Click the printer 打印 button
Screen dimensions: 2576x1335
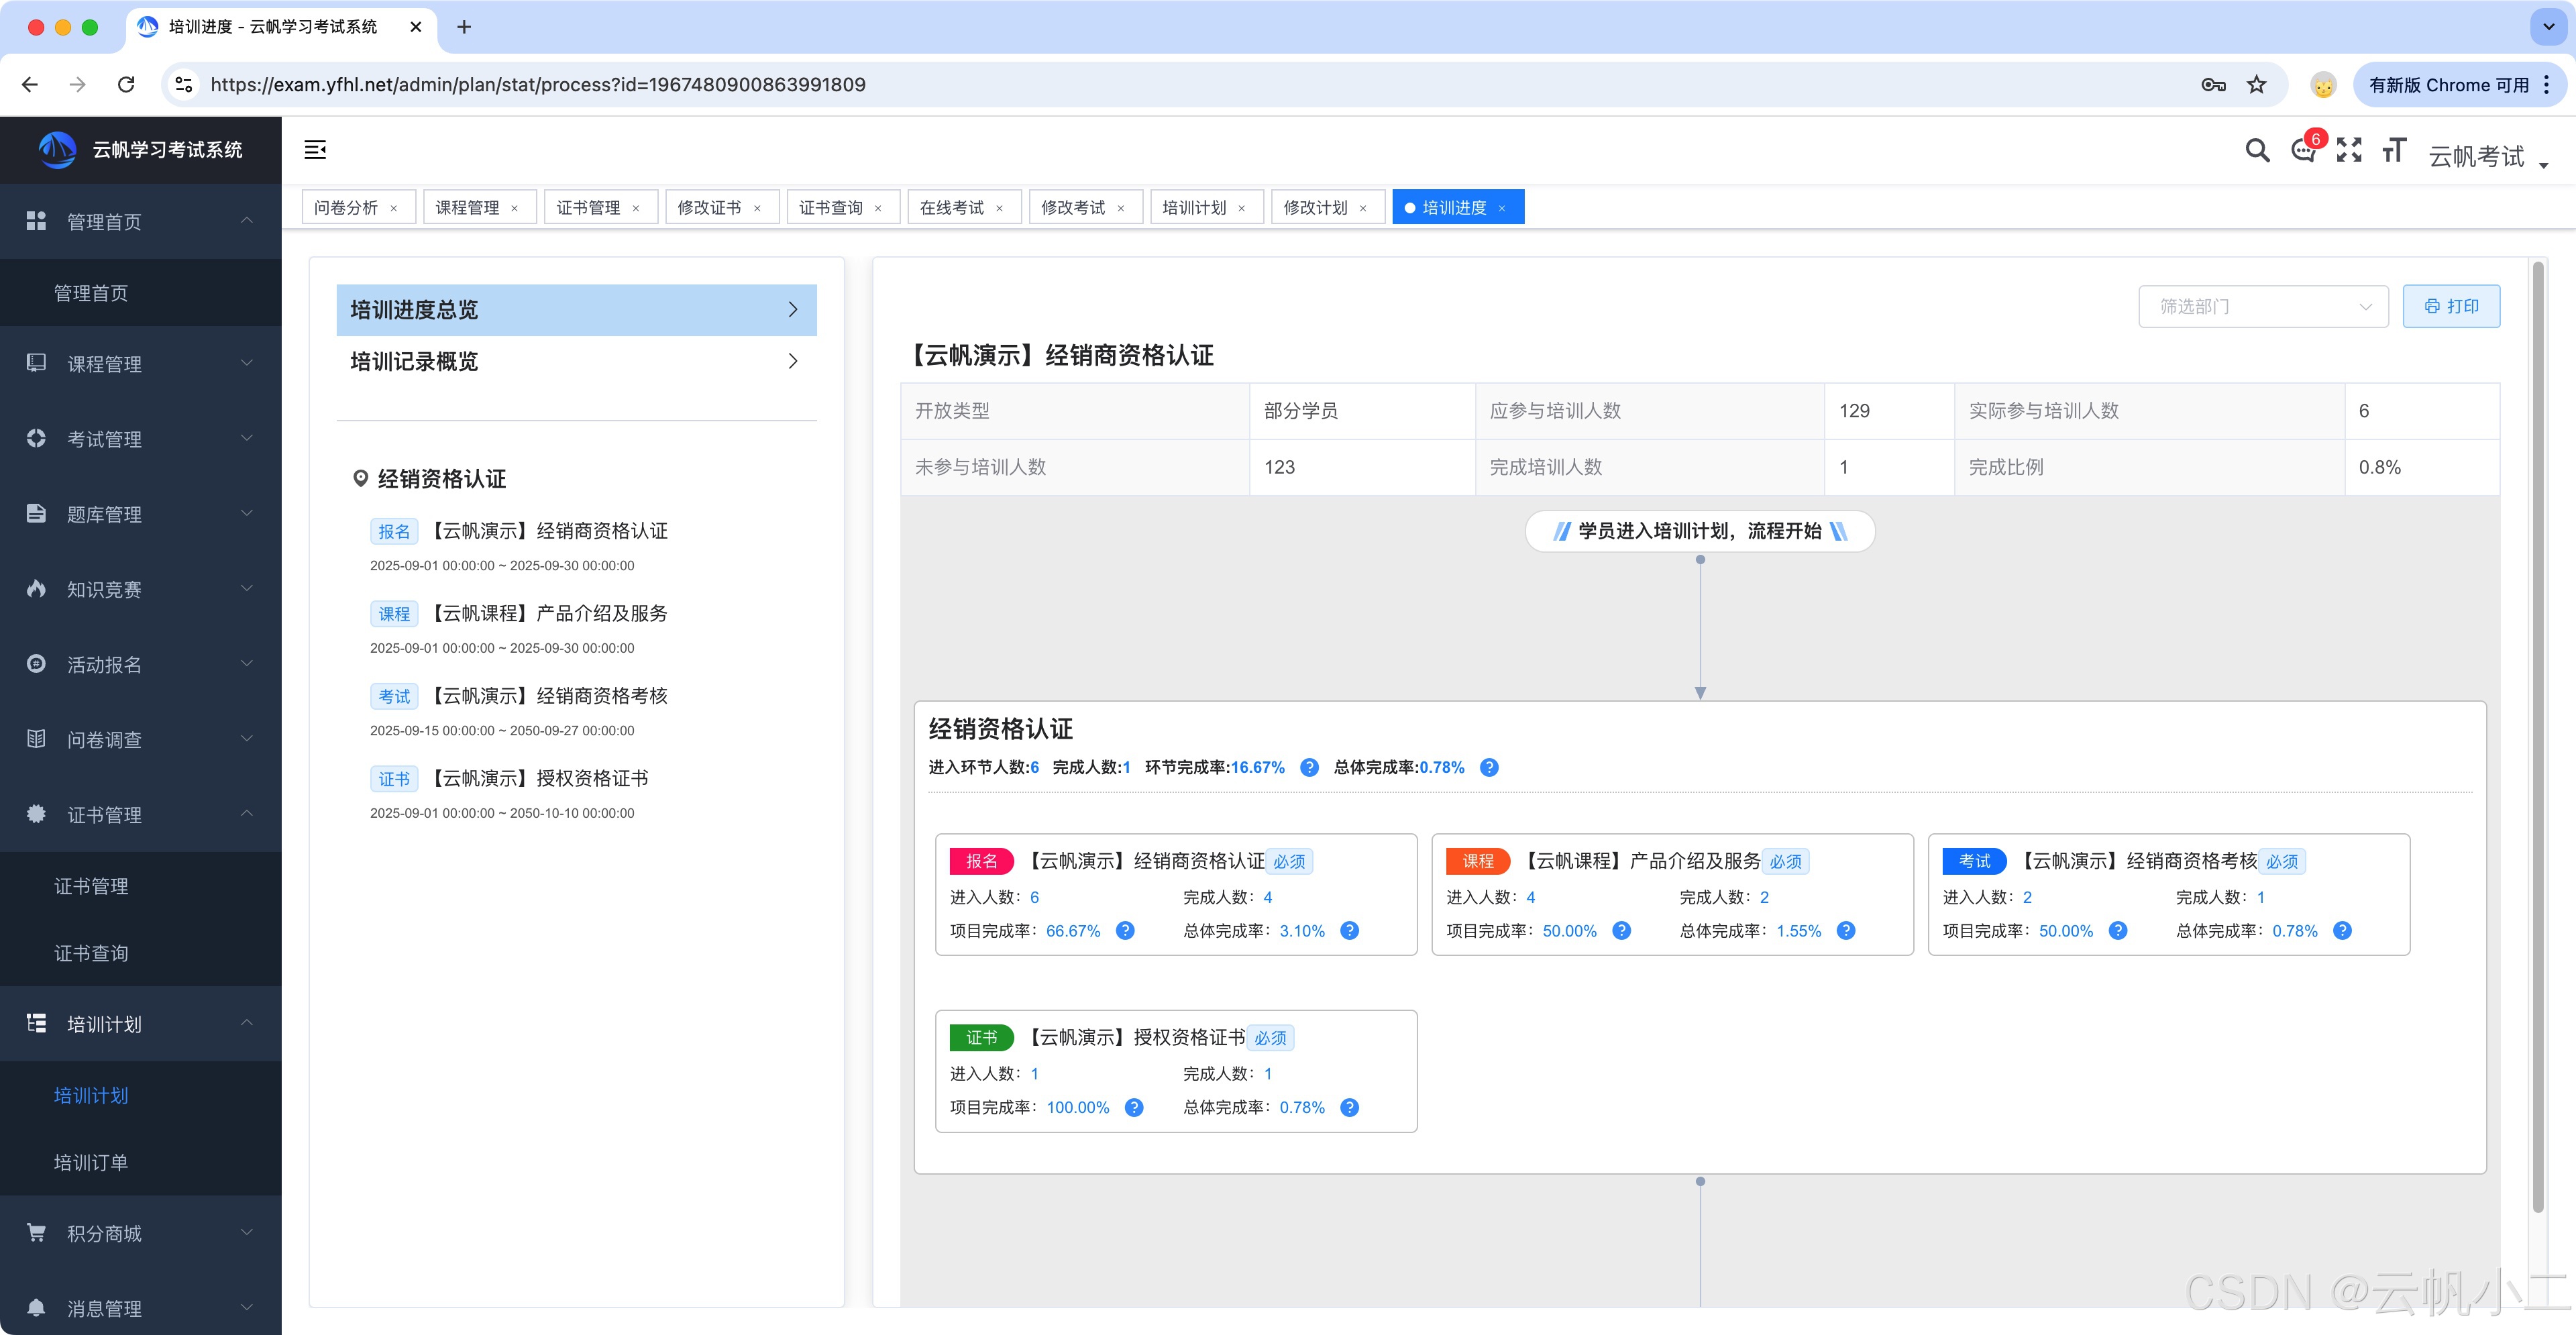coord(2451,306)
